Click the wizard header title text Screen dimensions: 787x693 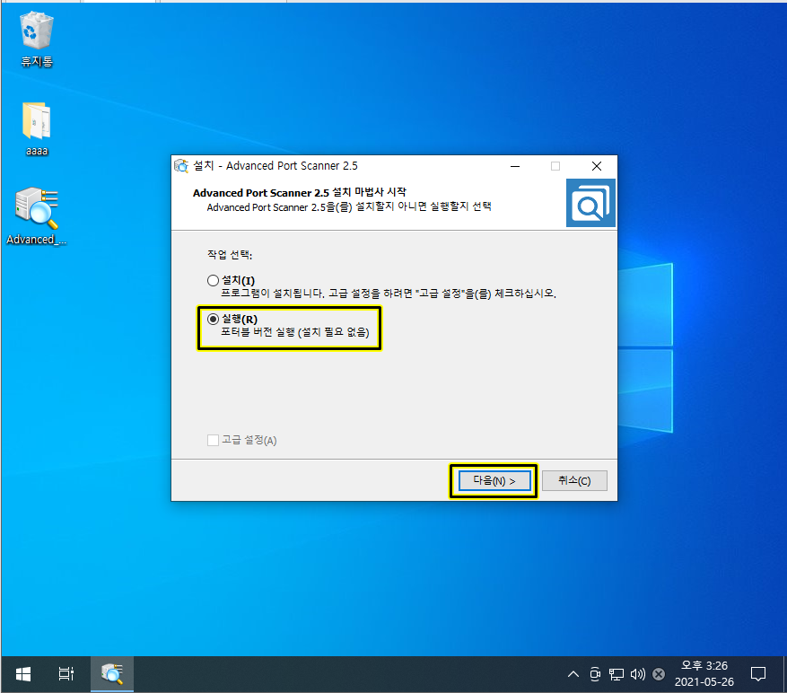[x=300, y=192]
